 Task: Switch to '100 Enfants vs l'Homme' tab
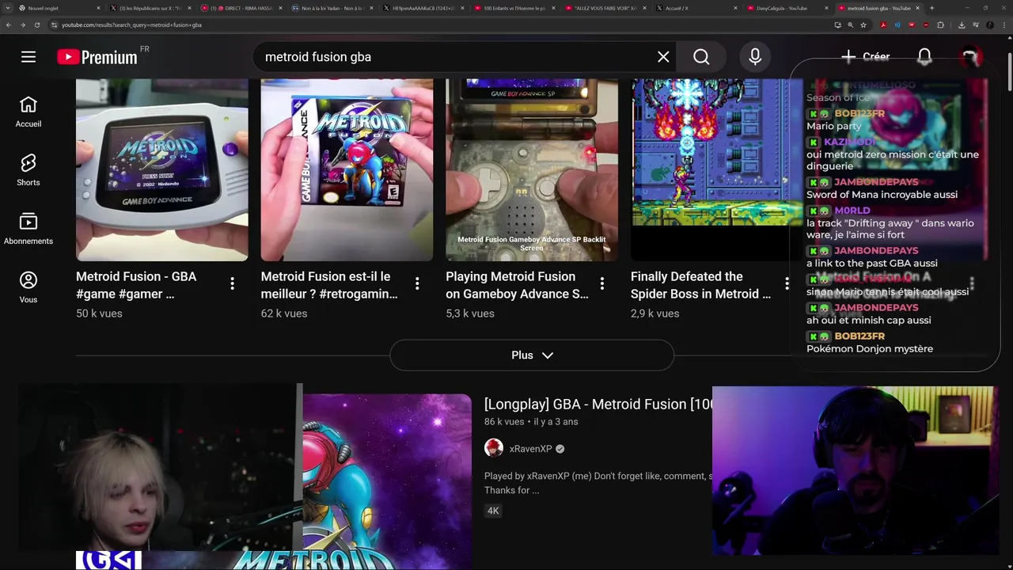513,8
